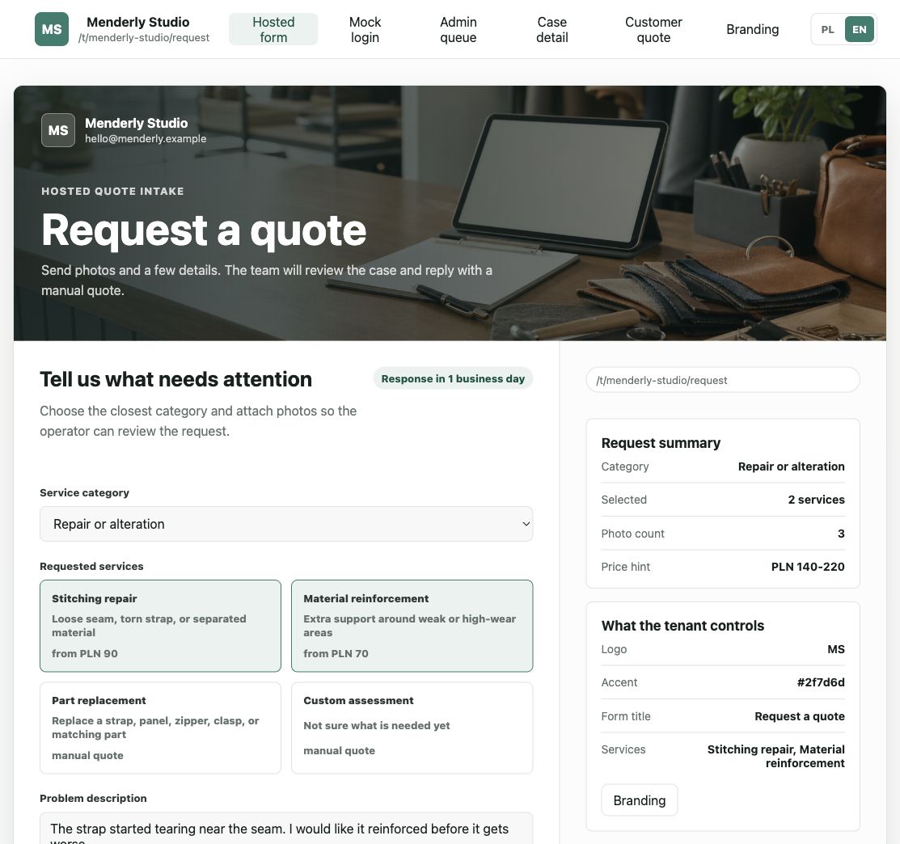
Task: Click the hello@menderly.example email in the banner
Action: (146, 139)
